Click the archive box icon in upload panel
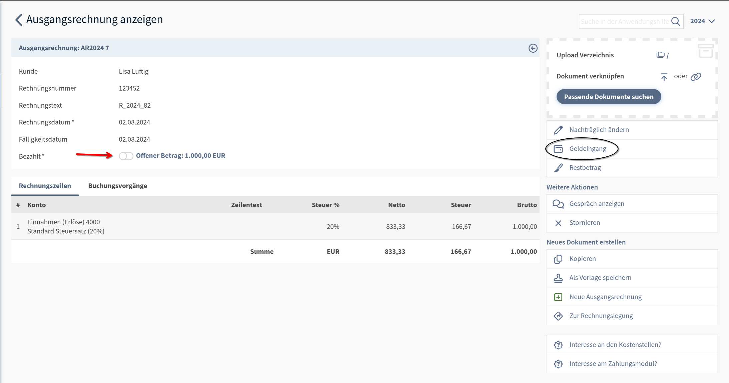The width and height of the screenshot is (729, 383). pyautogui.click(x=706, y=51)
